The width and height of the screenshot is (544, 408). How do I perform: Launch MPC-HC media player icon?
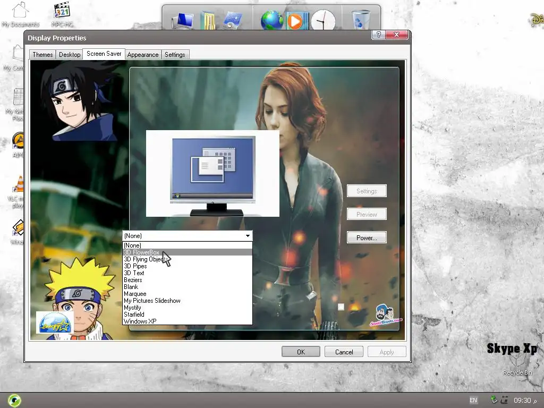pos(62,14)
